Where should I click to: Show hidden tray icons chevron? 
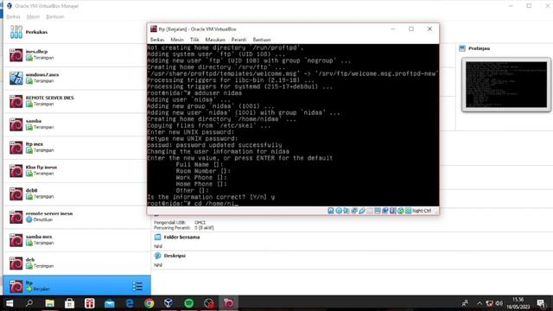(x=480, y=303)
